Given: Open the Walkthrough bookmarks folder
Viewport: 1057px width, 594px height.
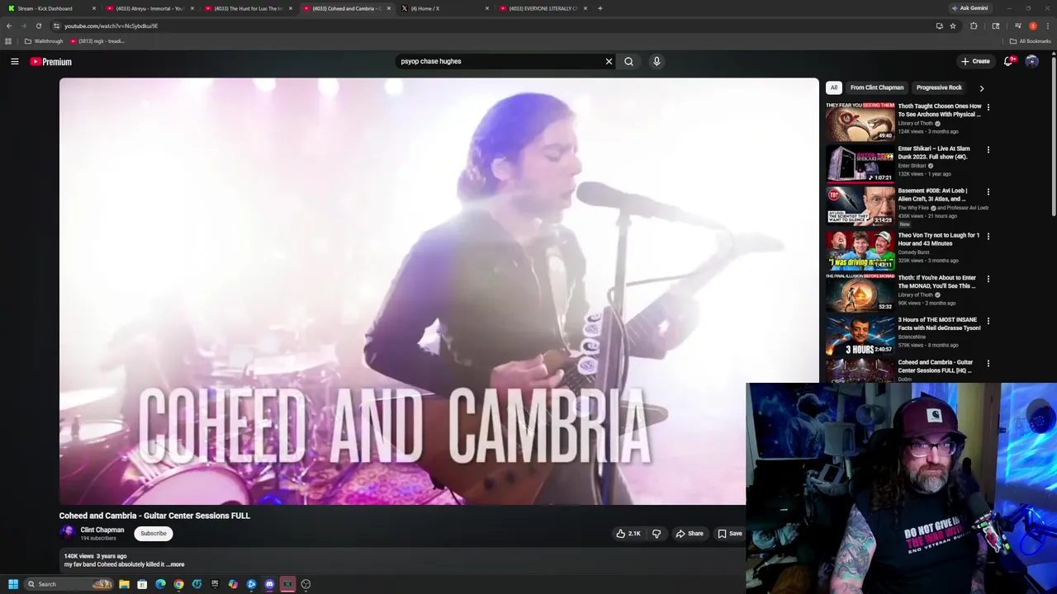Looking at the screenshot, I should (44, 41).
